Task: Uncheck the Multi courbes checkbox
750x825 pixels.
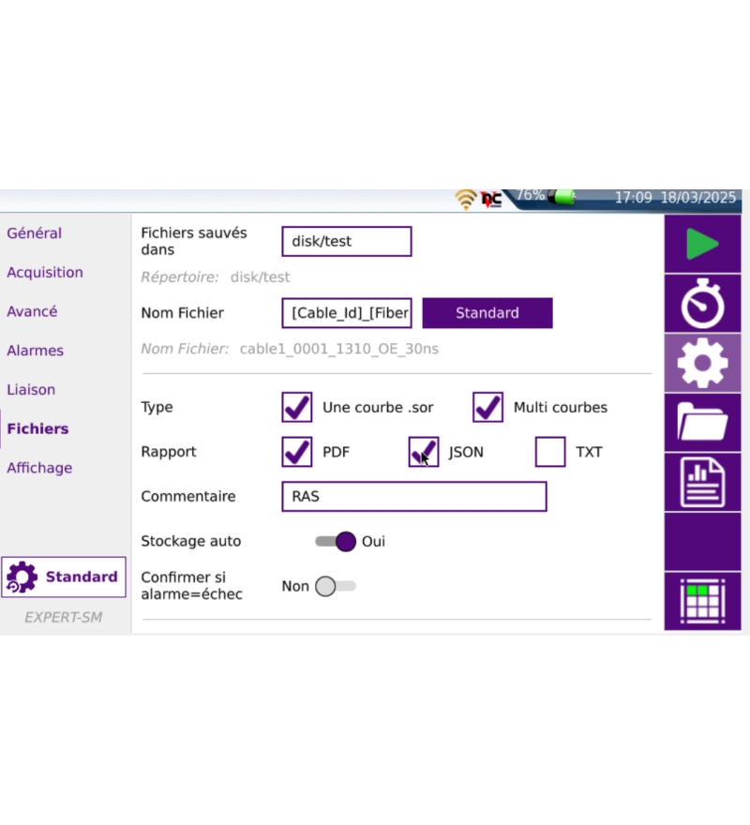Action: point(487,408)
